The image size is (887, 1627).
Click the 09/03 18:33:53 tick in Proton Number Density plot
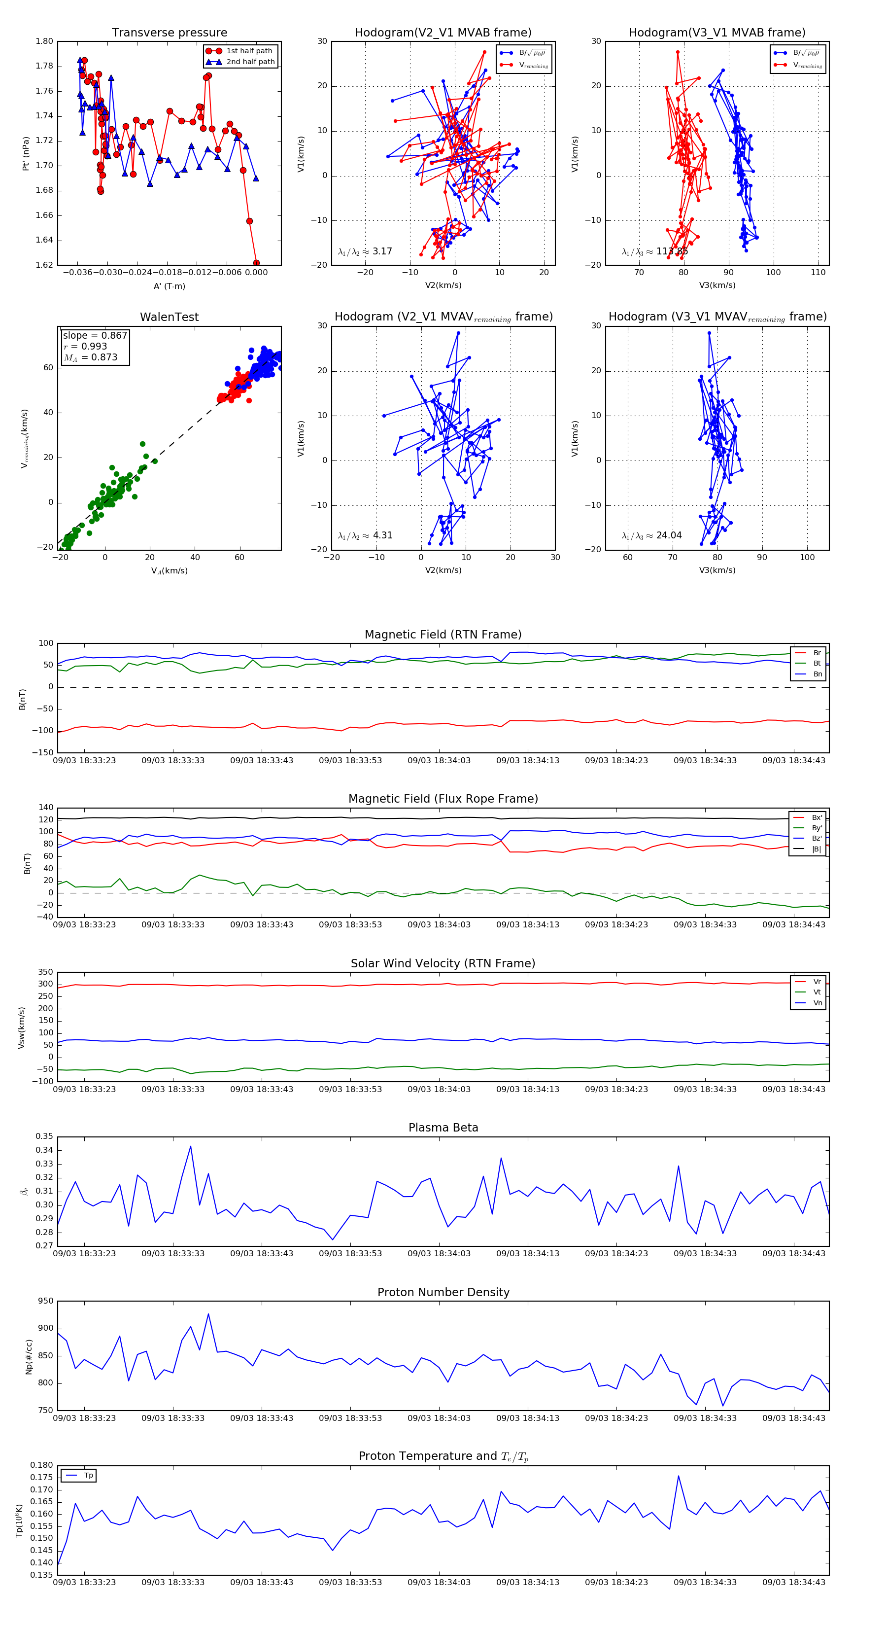click(x=350, y=1418)
